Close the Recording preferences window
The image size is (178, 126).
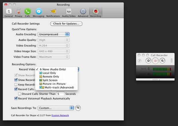(x=6, y=5)
